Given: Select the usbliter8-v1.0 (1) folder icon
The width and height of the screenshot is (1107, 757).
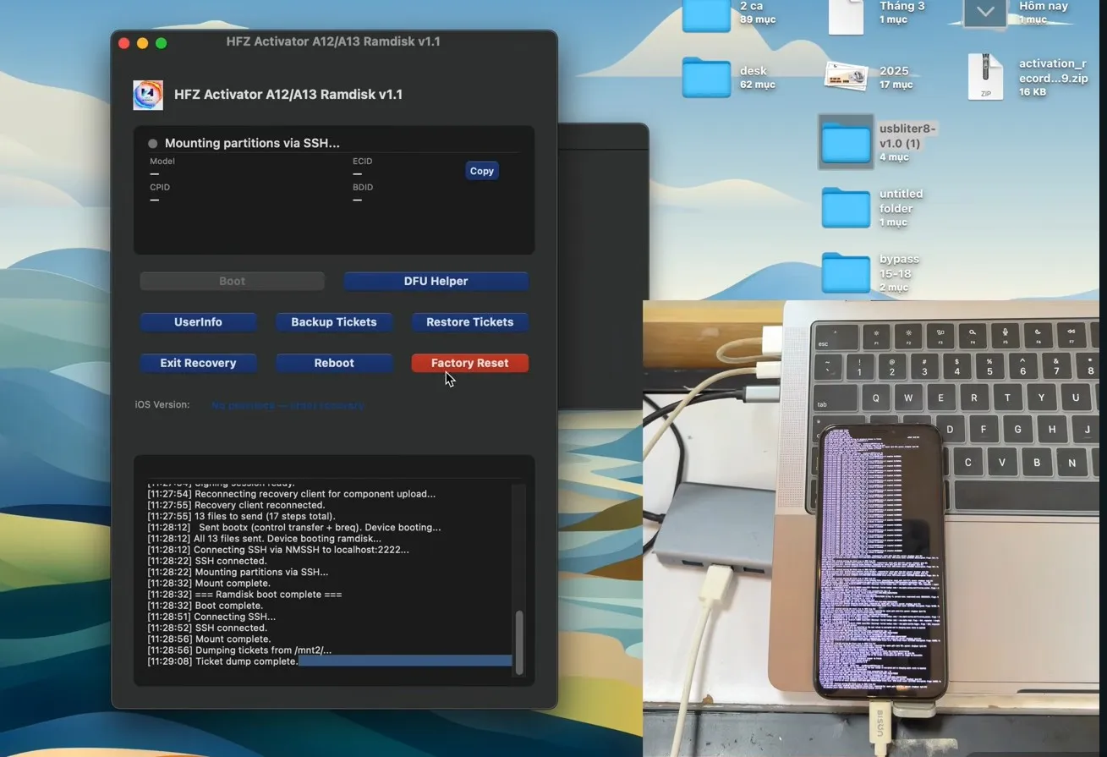Looking at the screenshot, I should coord(846,142).
